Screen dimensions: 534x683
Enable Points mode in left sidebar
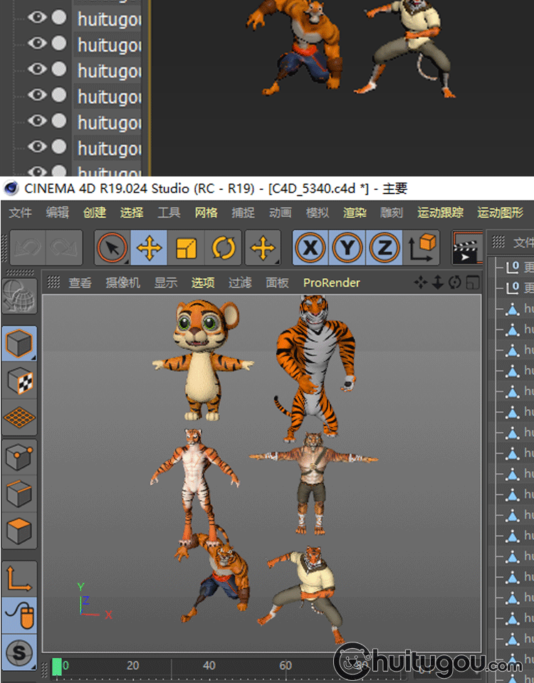(19, 457)
